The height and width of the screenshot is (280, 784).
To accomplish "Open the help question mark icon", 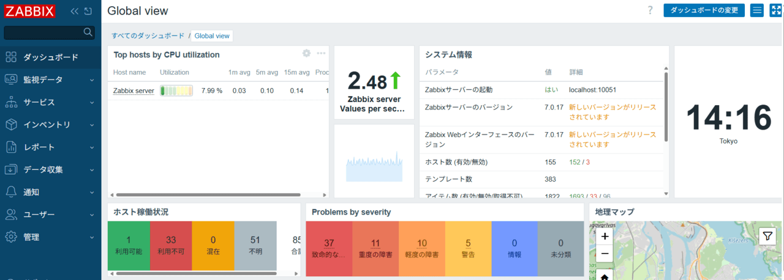I will (650, 10).
